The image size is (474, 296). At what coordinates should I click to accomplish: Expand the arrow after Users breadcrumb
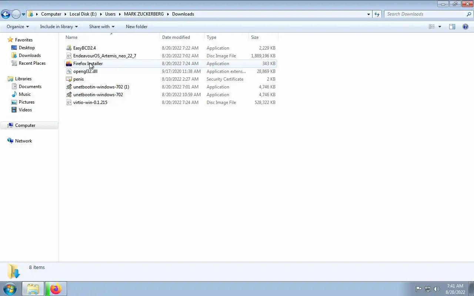tap(120, 14)
